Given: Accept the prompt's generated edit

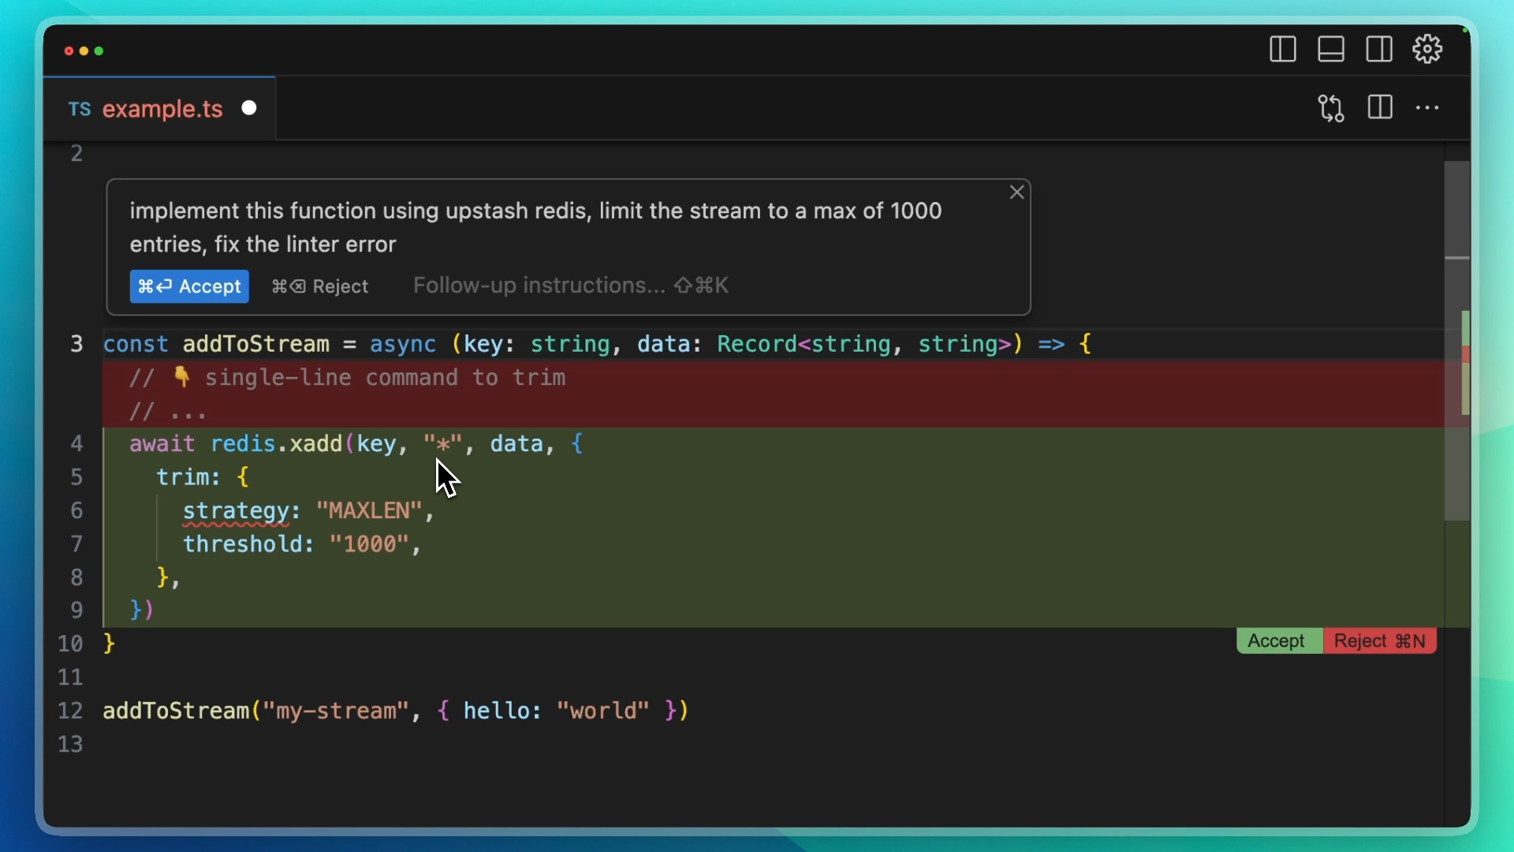Looking at the screenshot, I should tap(189, 286).
